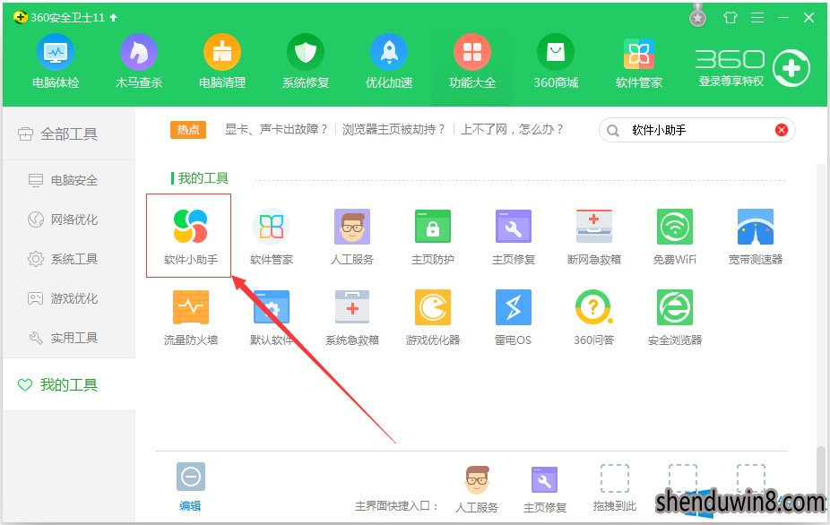This screenshot has height=525, width=830.
Task: Open 电脑体检 from the top toolbar
Action: pos(55,61)
